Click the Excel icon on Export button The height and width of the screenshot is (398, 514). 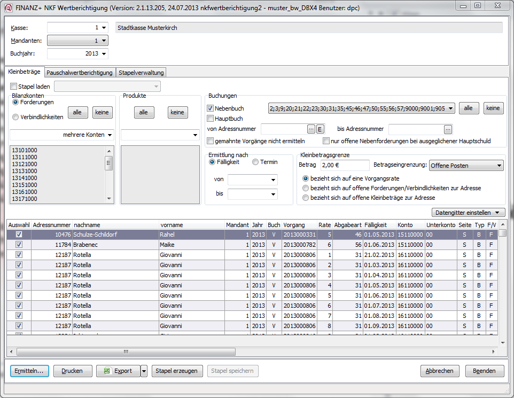[106, 371]
